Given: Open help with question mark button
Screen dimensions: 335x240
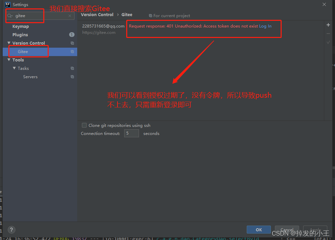Looking at the screenshot, I should point(11,230).
